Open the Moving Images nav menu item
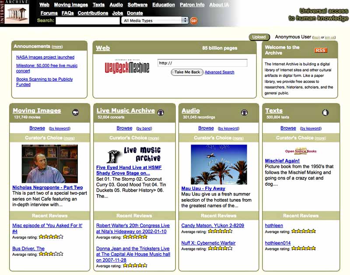 pyautogui.click(x=71, y=5)
